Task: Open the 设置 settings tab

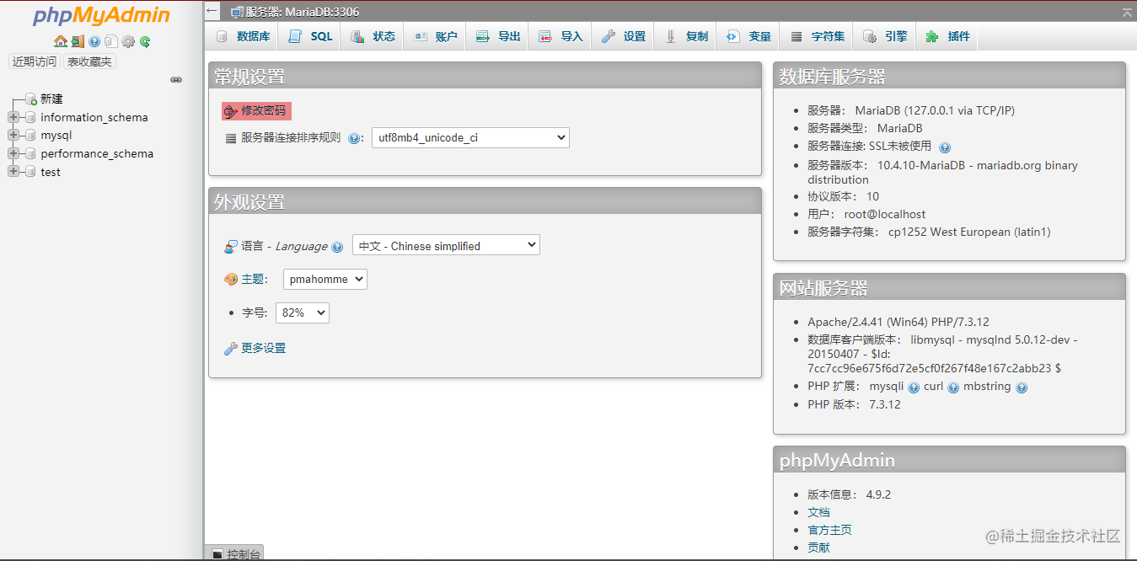Action: click(x=623, y=36)
